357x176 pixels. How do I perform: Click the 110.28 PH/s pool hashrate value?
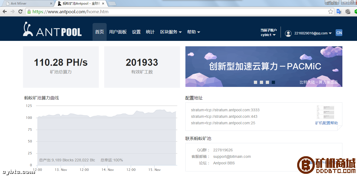[61, 63]
